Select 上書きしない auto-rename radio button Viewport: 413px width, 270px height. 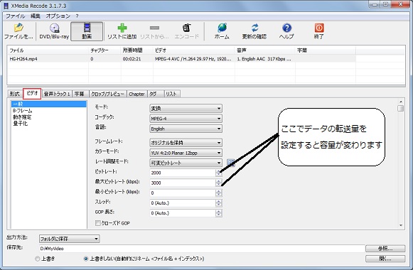coord(85,259)
